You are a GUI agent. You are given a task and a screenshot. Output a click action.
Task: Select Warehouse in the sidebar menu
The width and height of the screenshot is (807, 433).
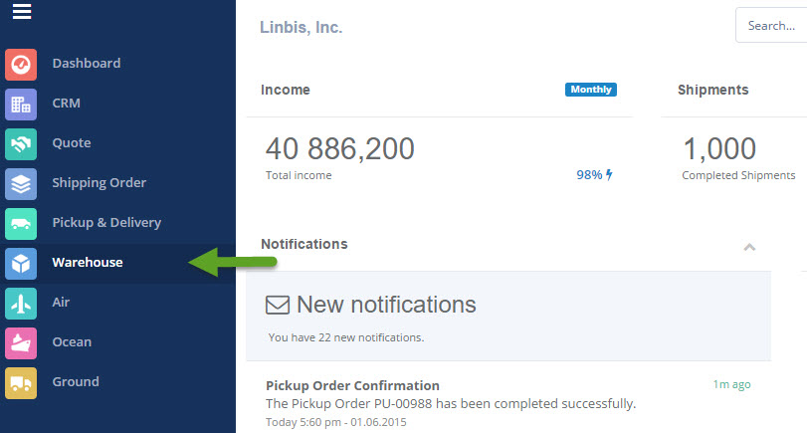pos(117,263)
